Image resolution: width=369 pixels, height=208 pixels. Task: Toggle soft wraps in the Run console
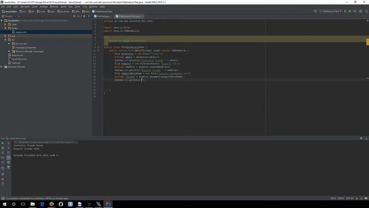click(x=9, y=153)
